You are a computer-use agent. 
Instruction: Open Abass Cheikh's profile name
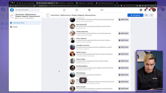click(81, 59)
